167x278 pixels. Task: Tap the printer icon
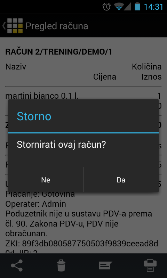coord(150,265)
